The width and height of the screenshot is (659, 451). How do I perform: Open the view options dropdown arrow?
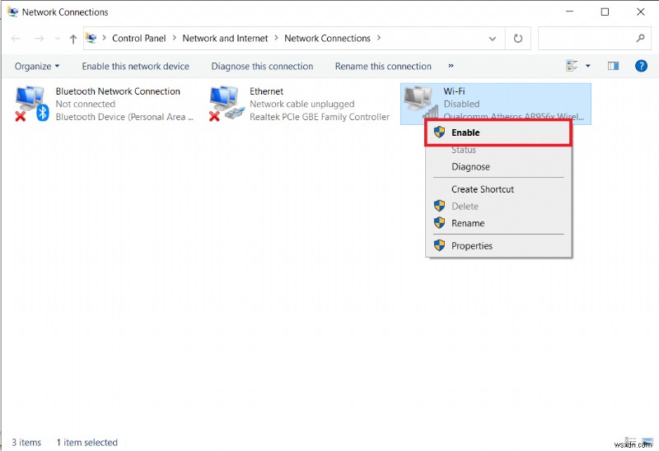[588, 66]
